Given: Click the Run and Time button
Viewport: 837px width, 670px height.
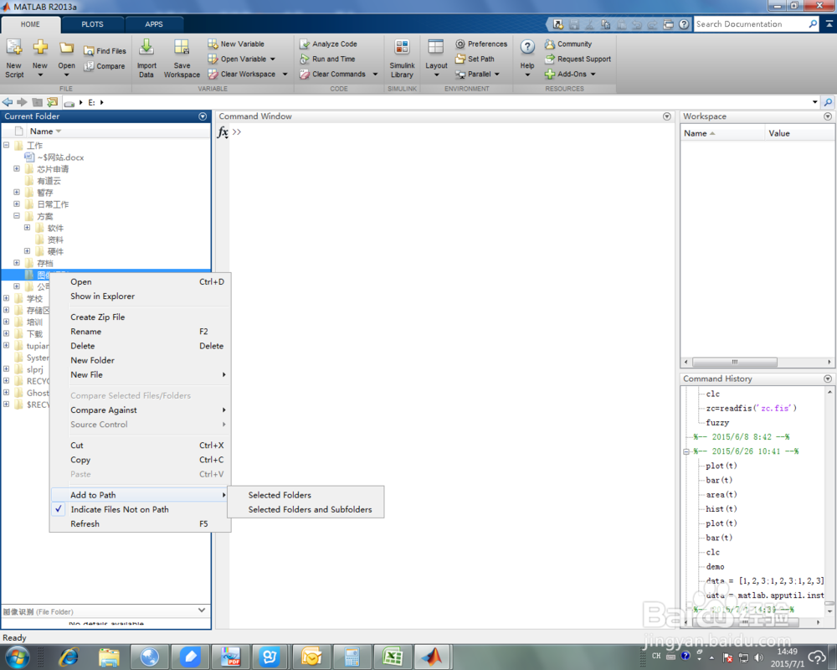Looking at the screenshot, I should pos(327,59).
